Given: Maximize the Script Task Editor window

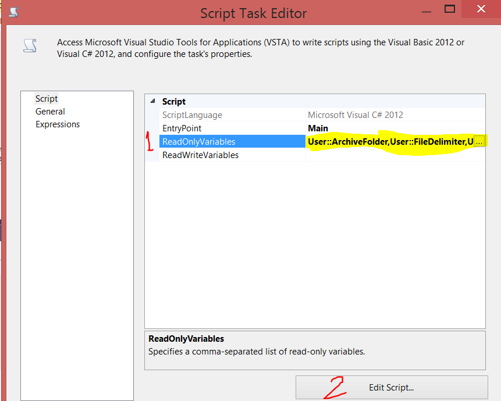Looking at the screenshot, I should click(x=449, y=9).
